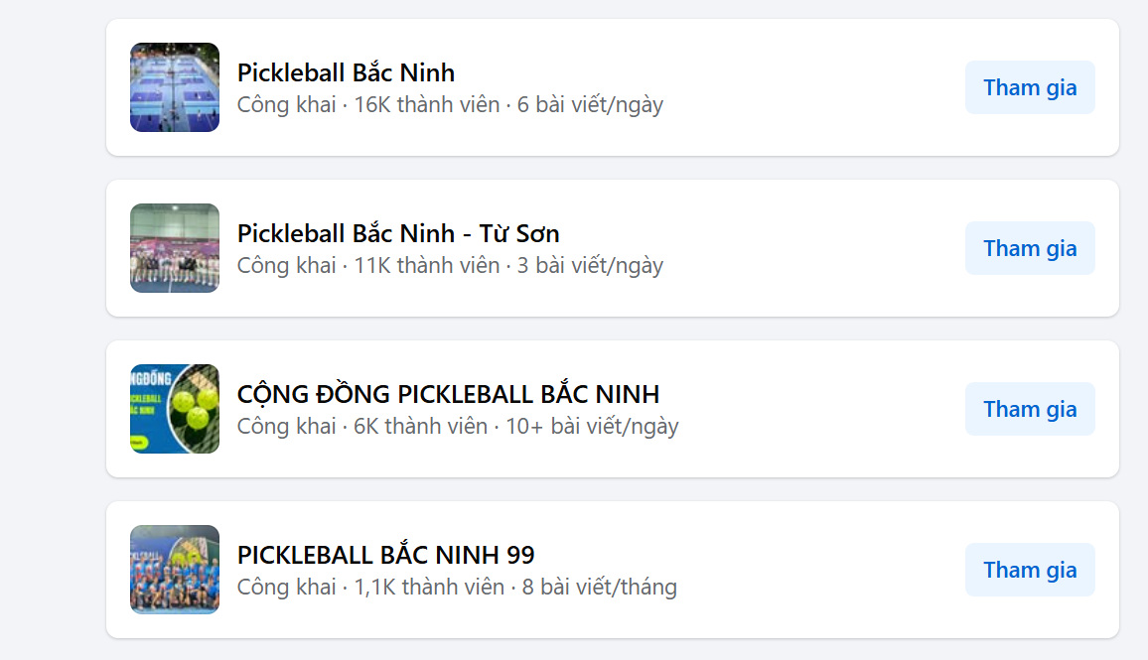Image resolution: width=1148 pixels, height=660 pixels.
Task: Select the "6K thành viên" member count text
Action: coord(421,426)
